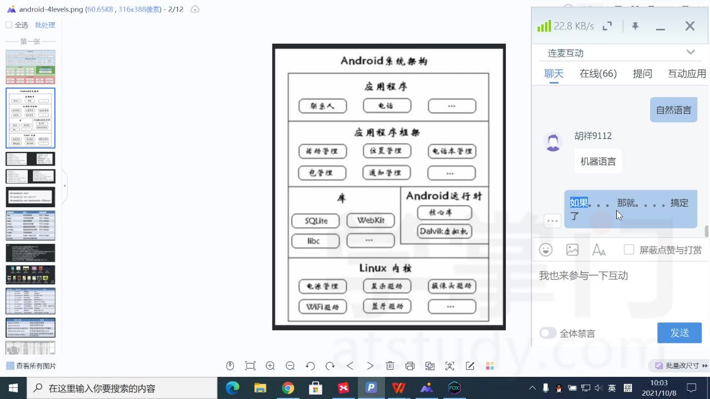Open Nox emulator from the taskbar
This screenshot has width=710, height=399.
[x=454, y=388]
